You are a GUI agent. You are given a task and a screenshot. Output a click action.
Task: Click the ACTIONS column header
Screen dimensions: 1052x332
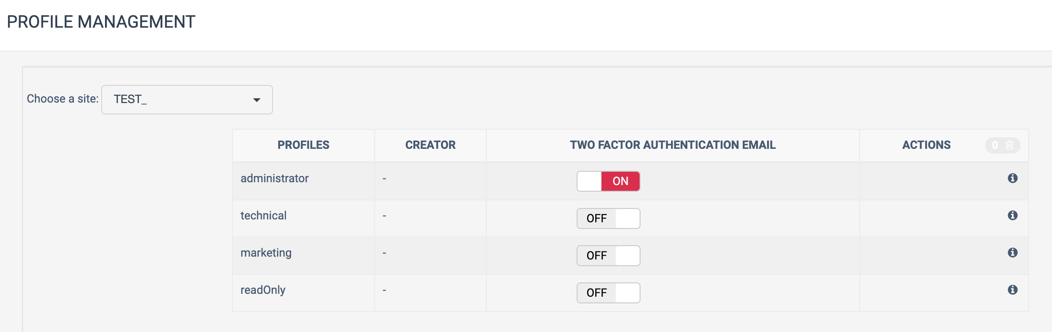926,145
